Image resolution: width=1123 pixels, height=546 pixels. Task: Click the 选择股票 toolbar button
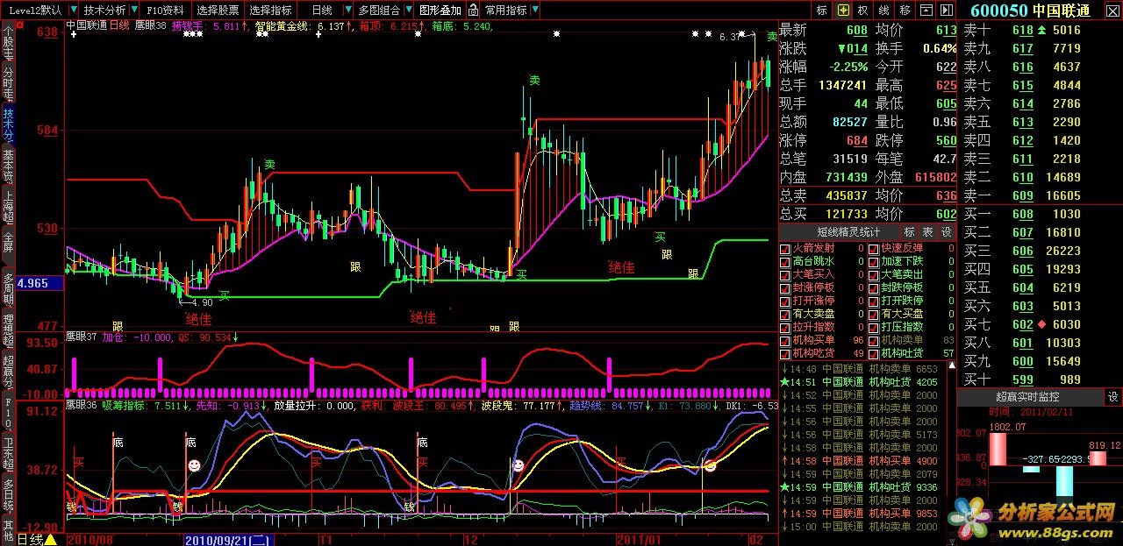[218, 11]
